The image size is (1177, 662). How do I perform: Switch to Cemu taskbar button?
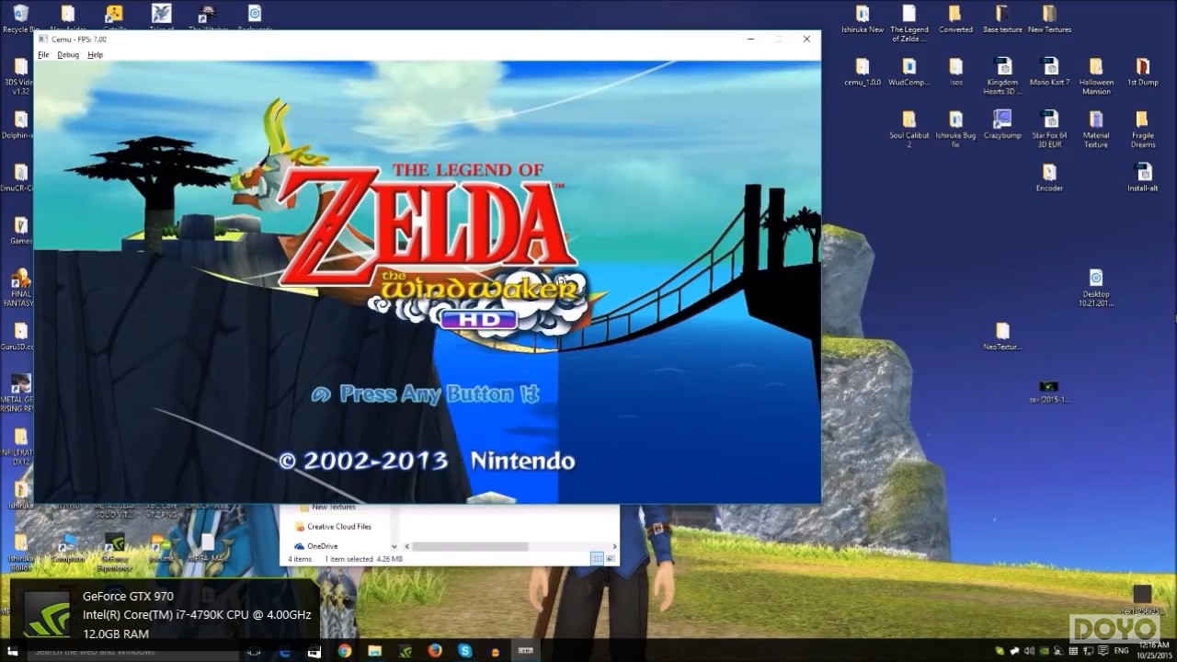[525, 651]
